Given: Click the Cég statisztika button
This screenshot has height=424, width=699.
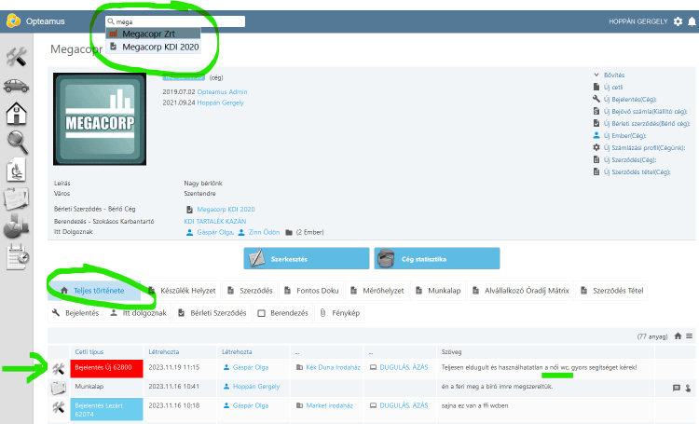Looking at the screenshot, I should pos(435,258).
